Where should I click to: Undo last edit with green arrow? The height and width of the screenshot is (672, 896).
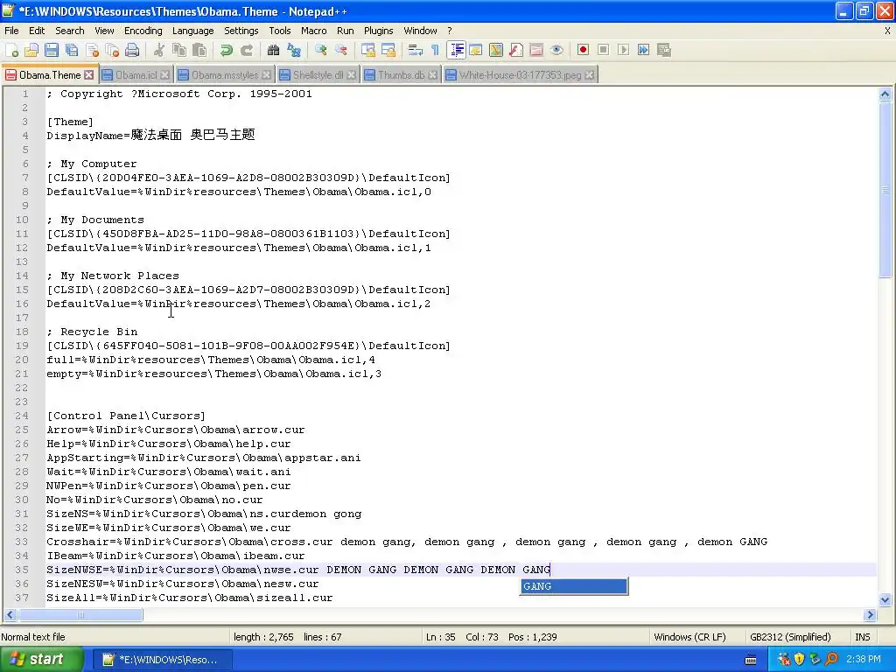click(x=227, y=50)
